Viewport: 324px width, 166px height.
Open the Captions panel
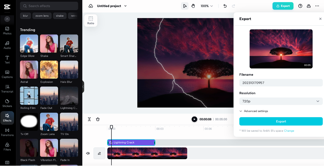pyautogui.click(x=7, y=74)
